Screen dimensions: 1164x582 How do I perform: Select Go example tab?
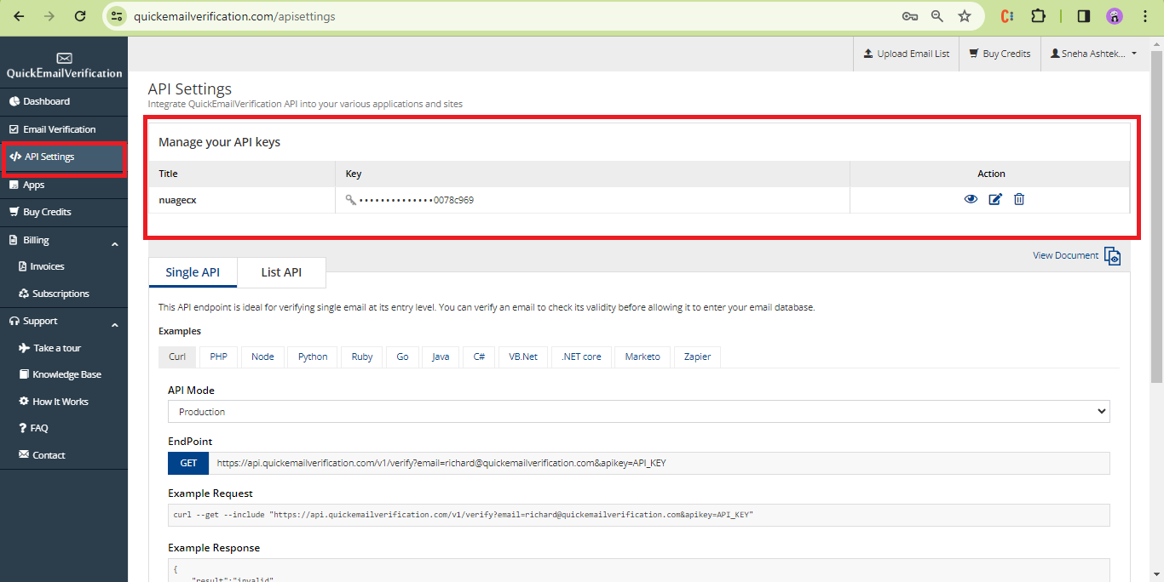[402, 357]
